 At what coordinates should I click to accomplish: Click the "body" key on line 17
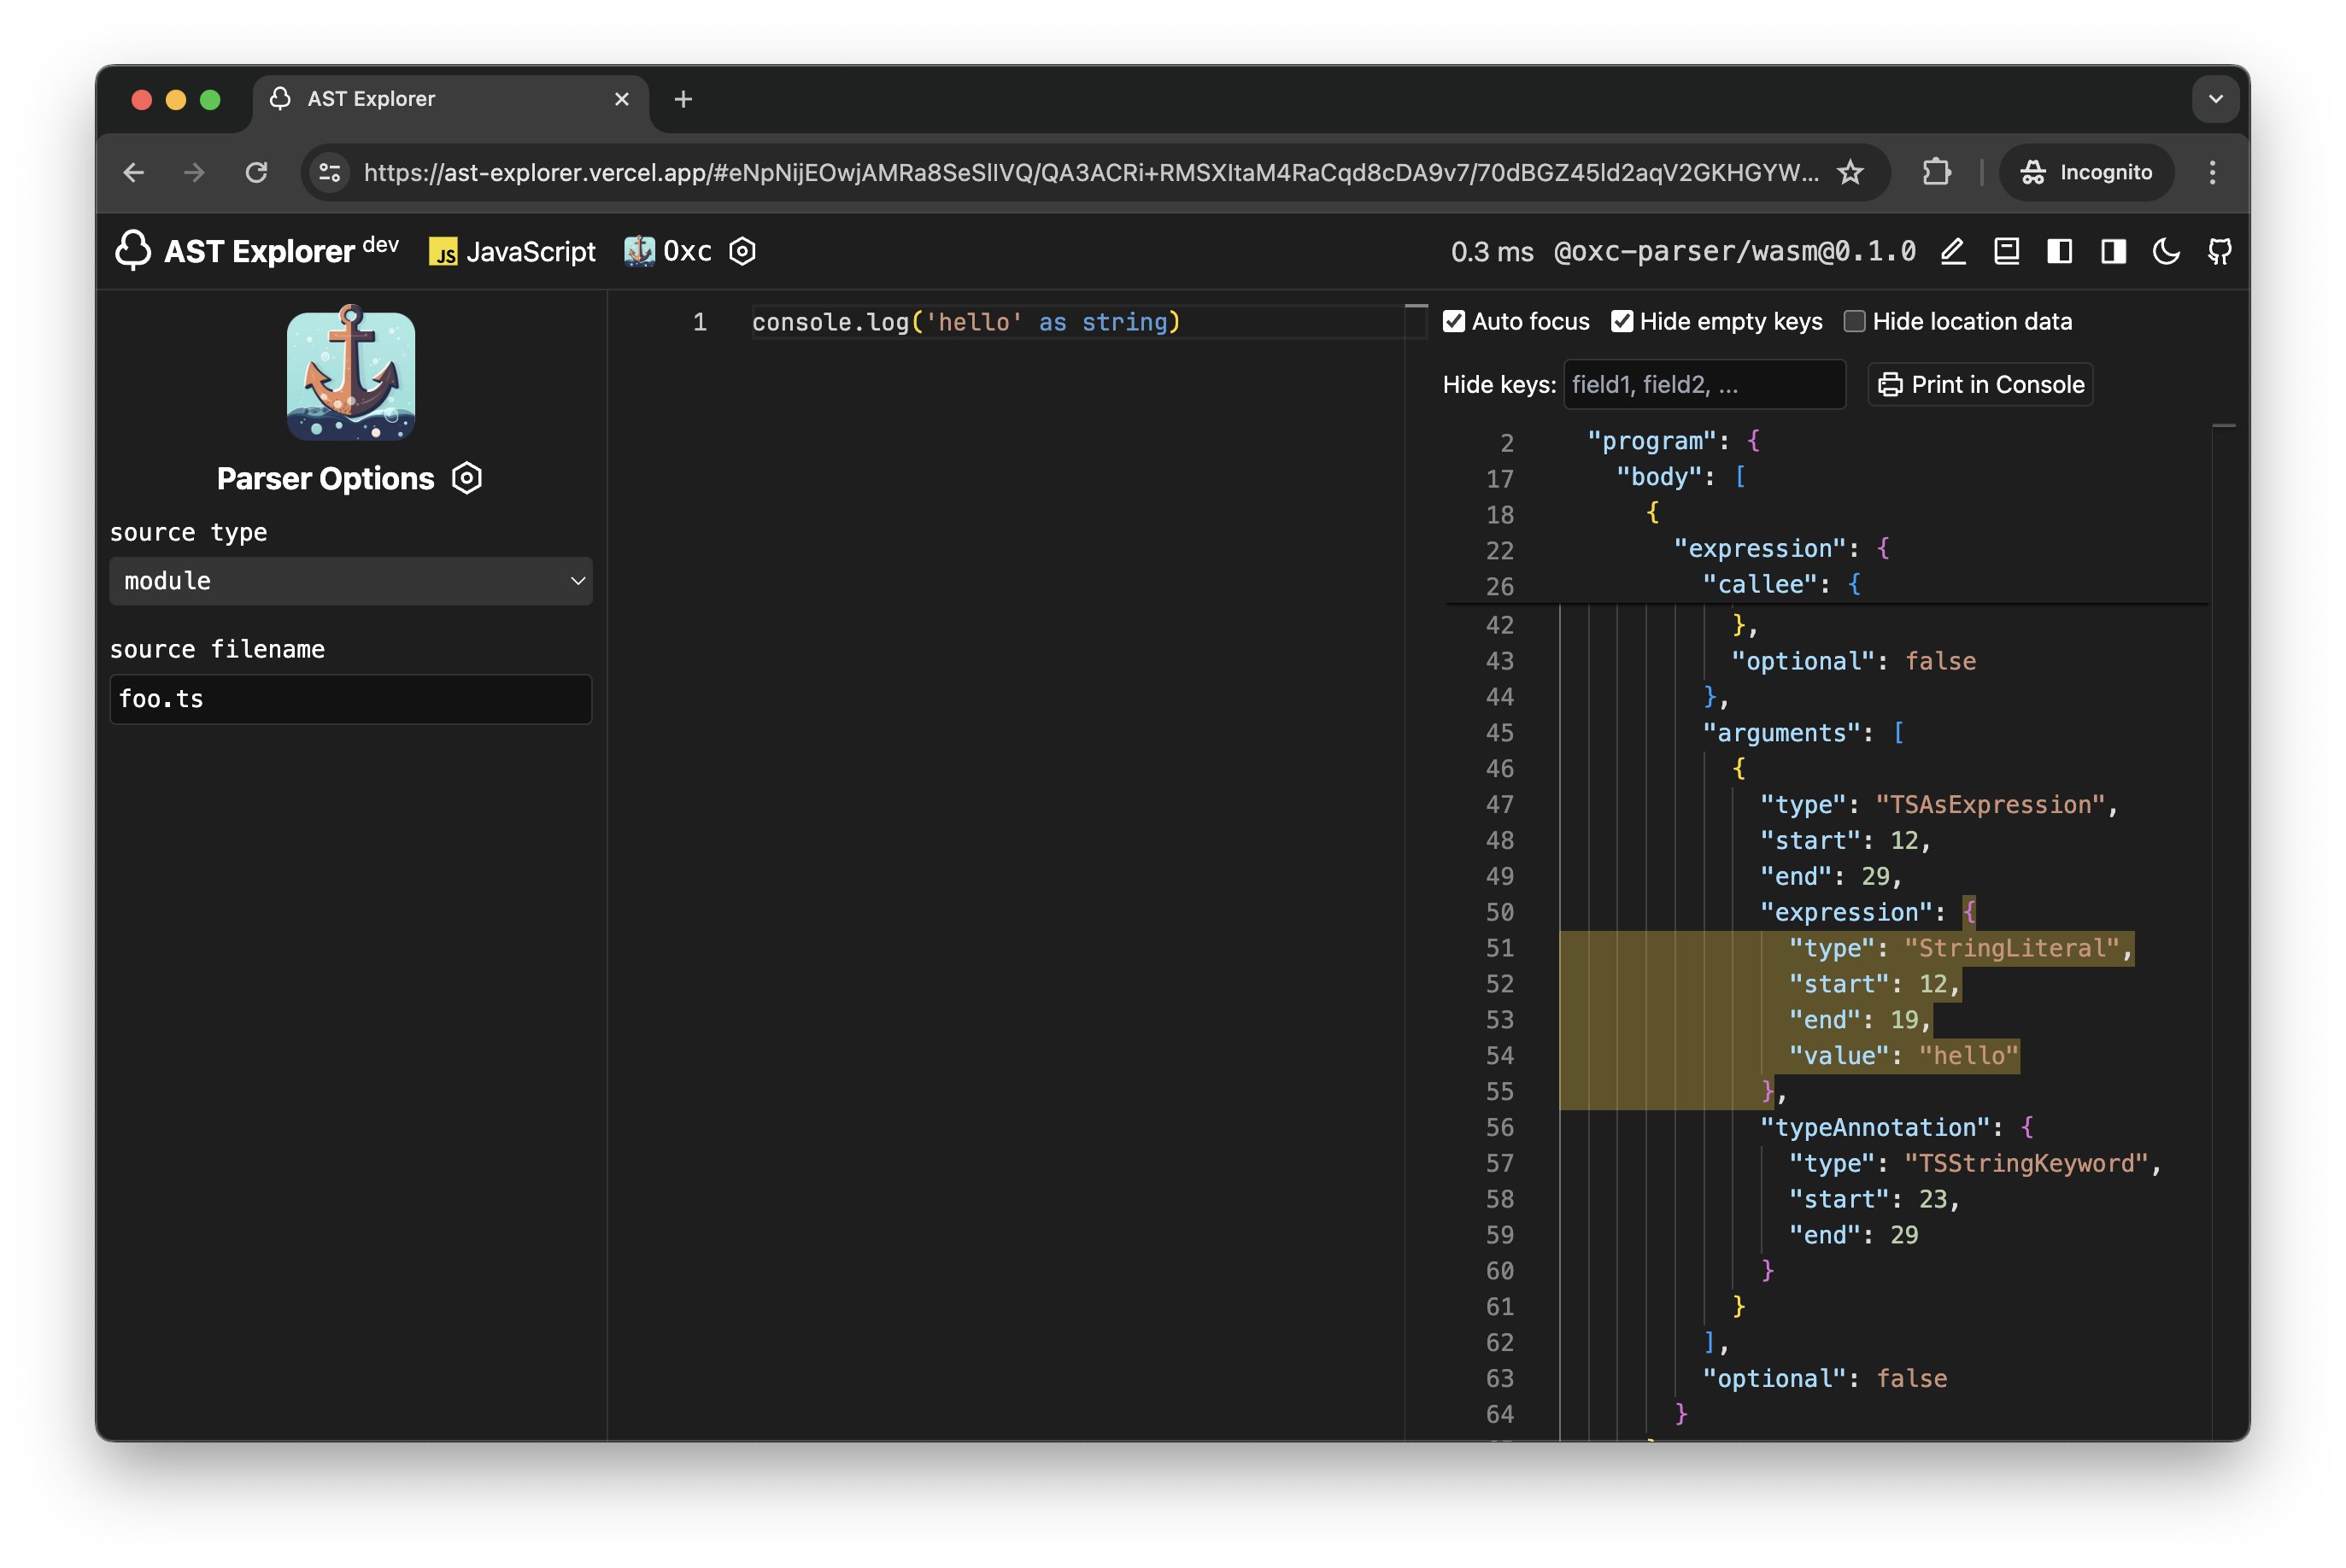coord(1659,477)
